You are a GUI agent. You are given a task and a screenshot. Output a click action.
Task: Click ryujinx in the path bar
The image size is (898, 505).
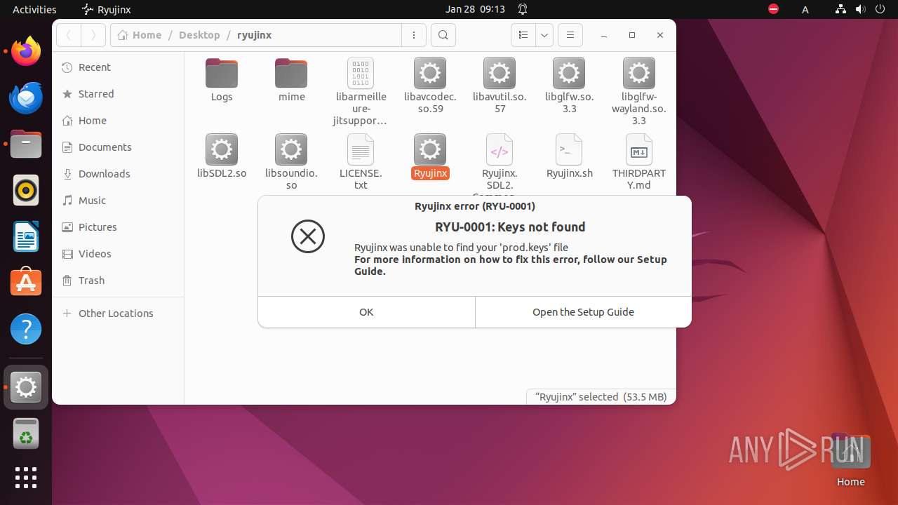[254, 35]
